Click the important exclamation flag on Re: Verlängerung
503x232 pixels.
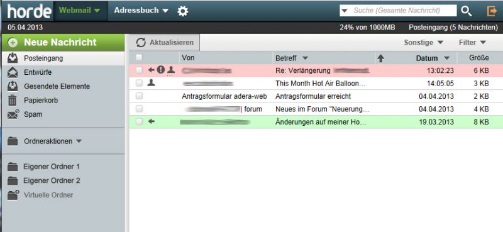tap(161, 70)
